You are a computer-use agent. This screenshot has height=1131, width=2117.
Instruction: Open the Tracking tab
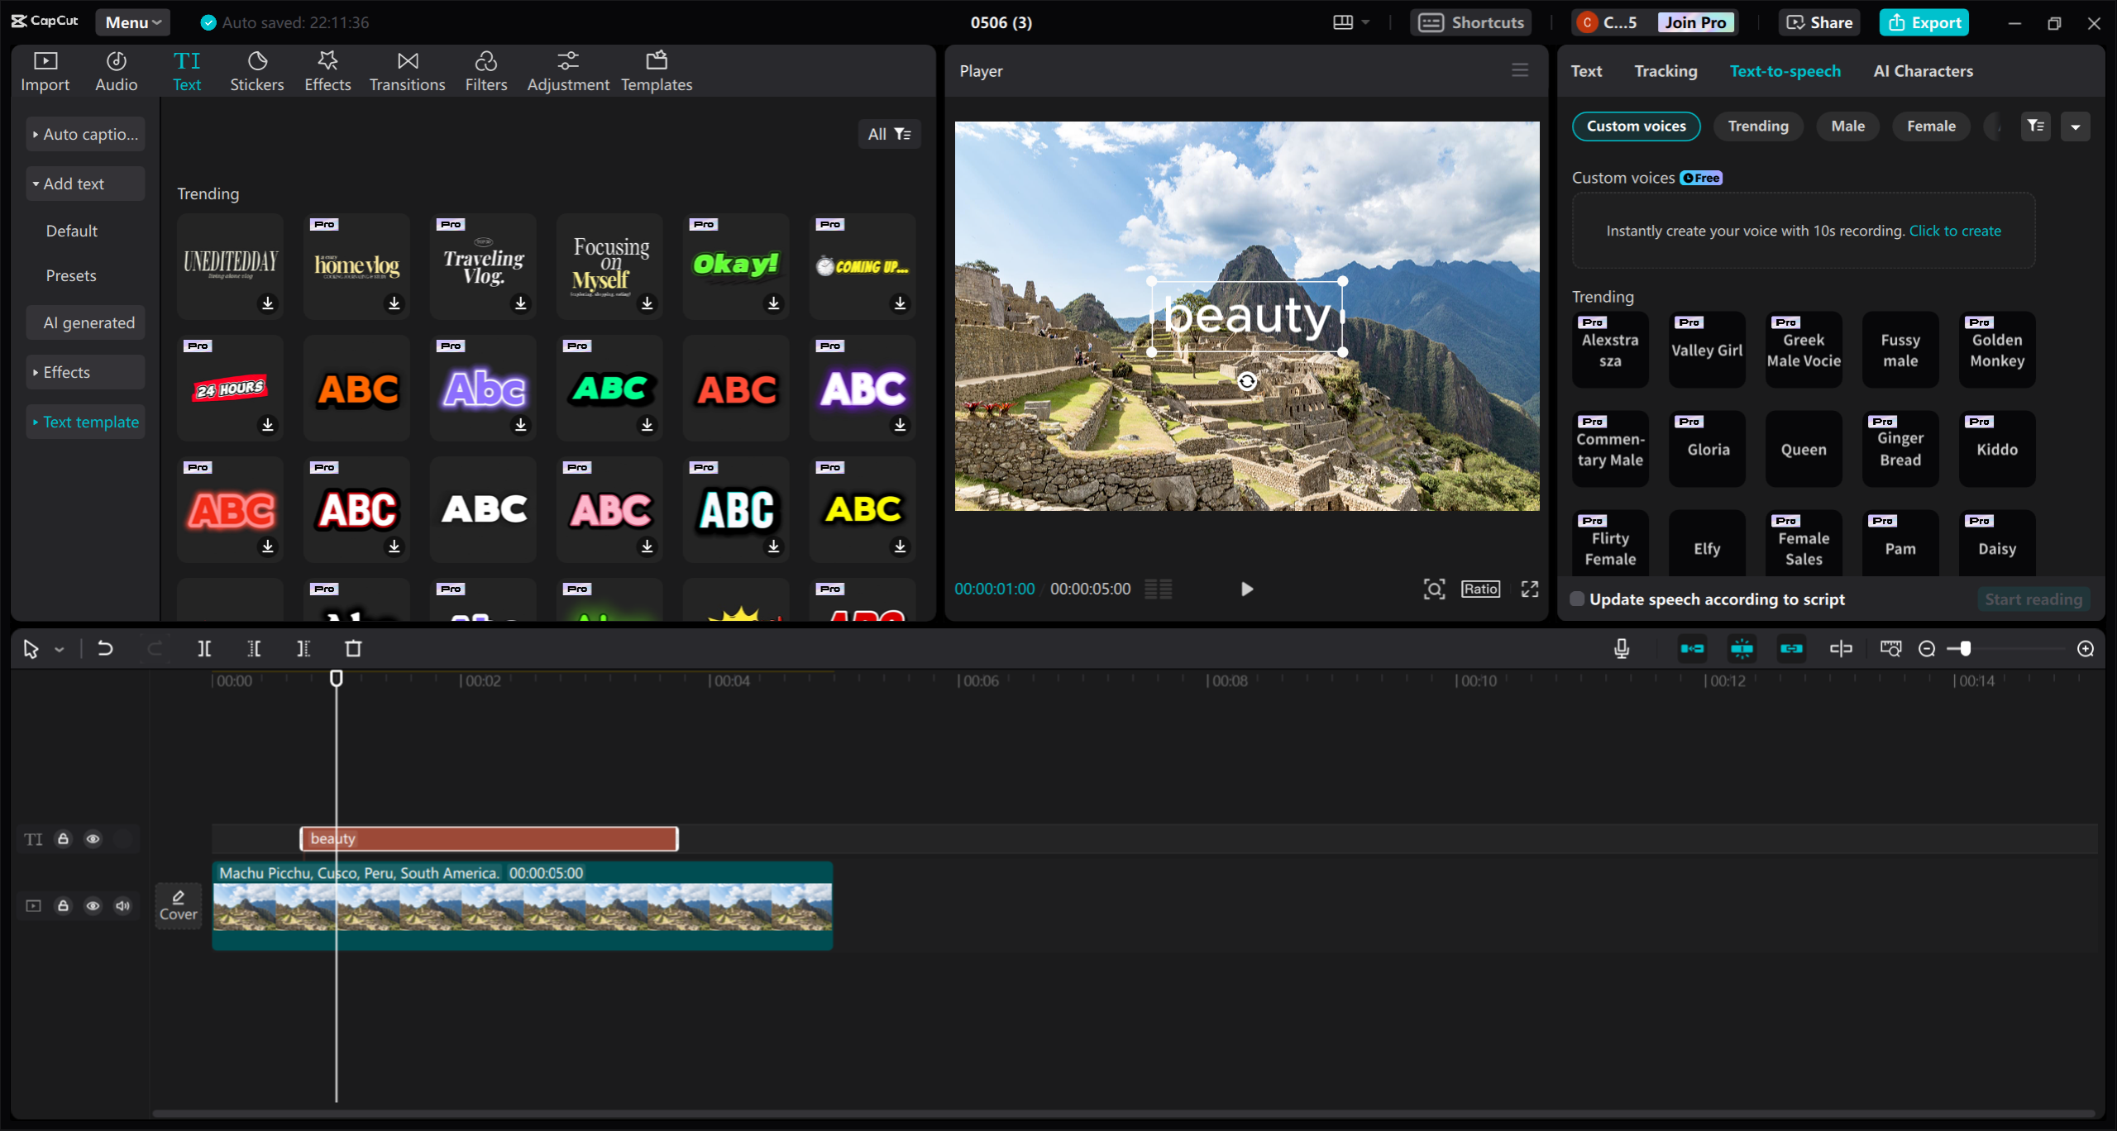coord(1665,71)
